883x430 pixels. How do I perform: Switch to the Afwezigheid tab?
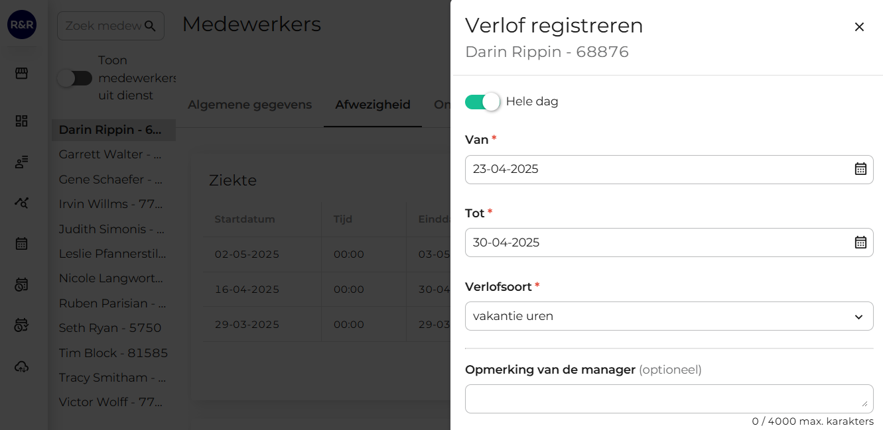[372, 104]
